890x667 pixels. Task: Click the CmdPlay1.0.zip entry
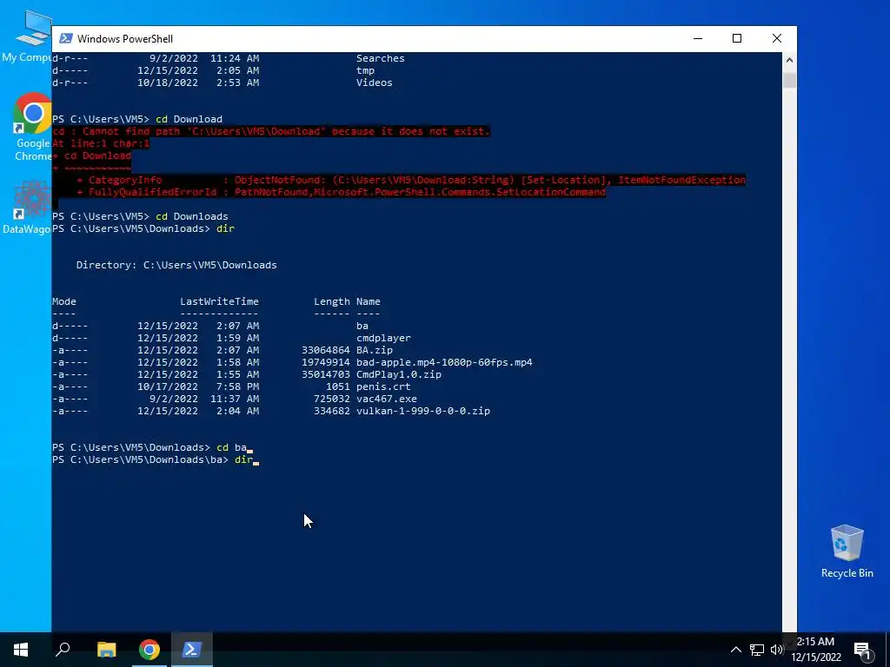(398, 374)
